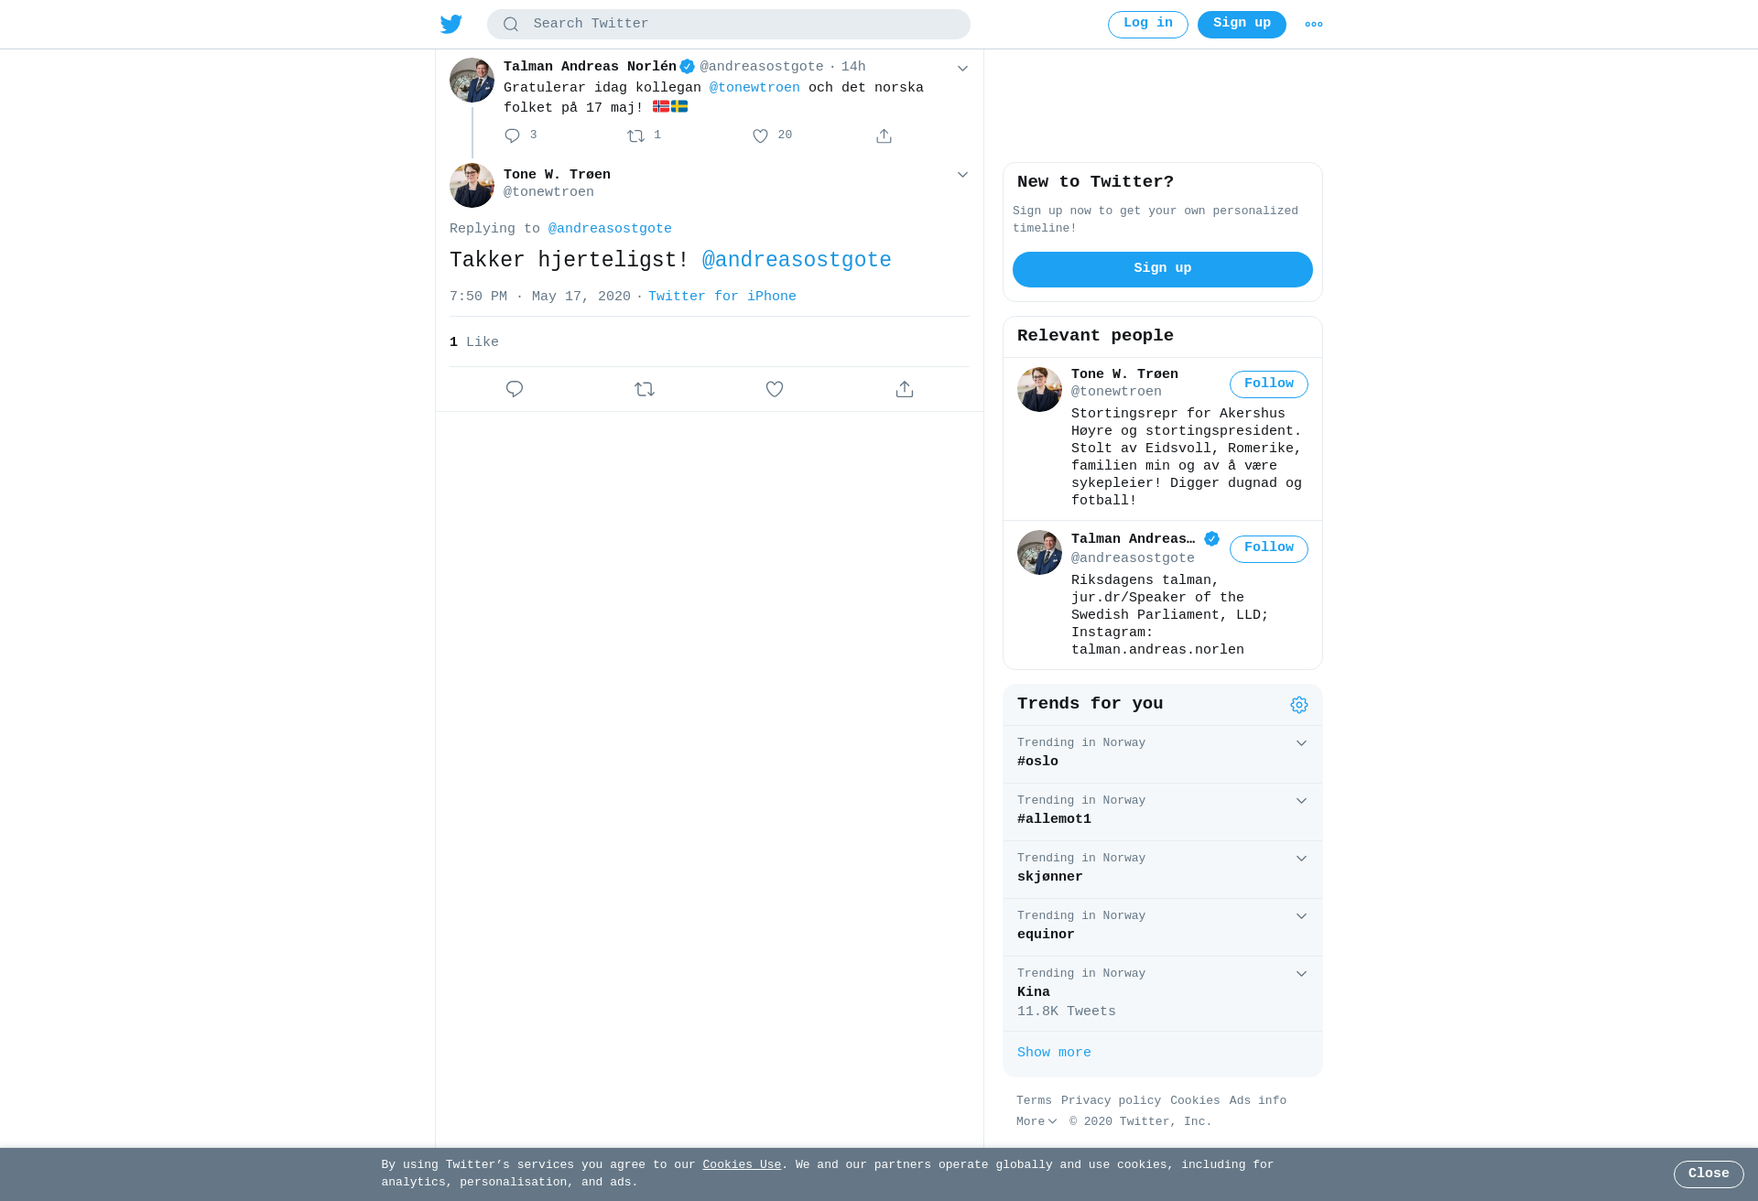Open the three-dot more menu in header
The height and width of the screenshot is (1201, 1758).
(x=1314, y=25)
